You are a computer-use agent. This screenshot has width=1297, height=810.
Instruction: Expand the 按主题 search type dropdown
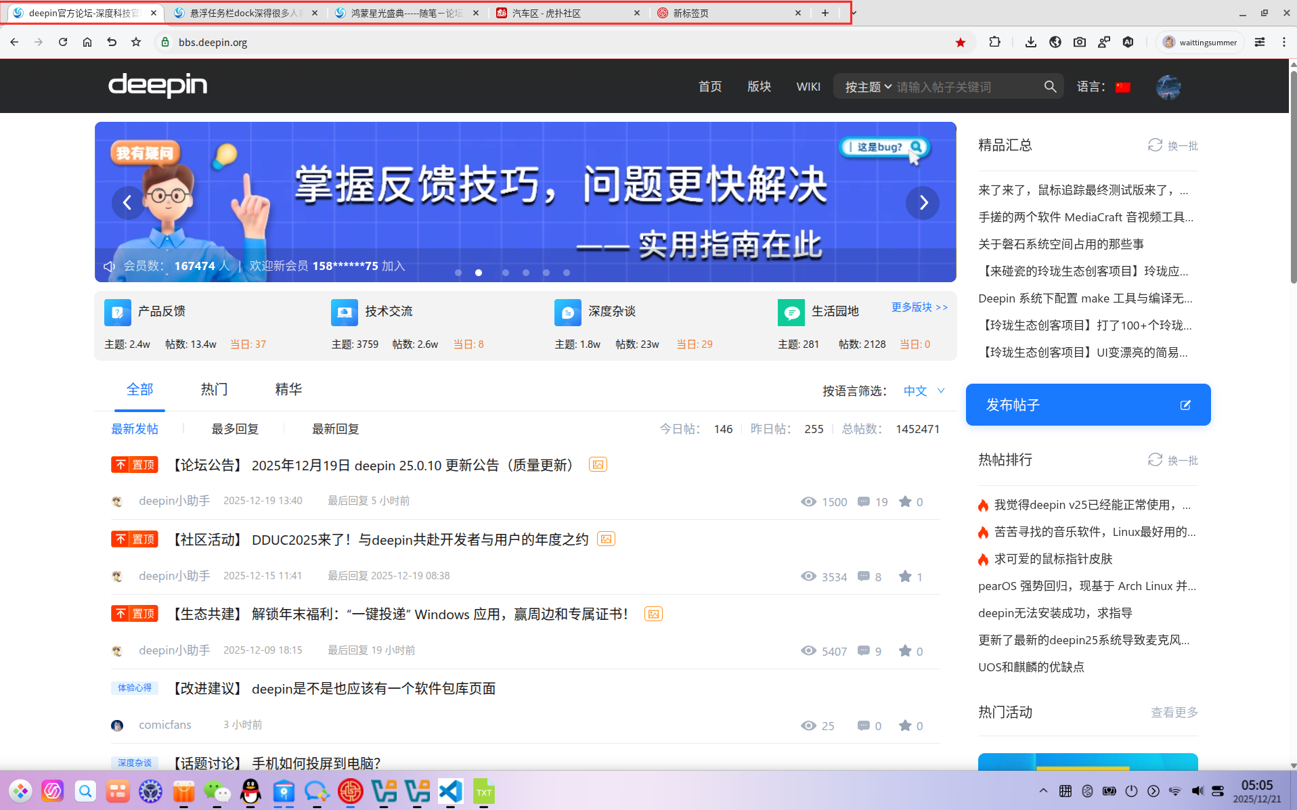click(868, 87)
